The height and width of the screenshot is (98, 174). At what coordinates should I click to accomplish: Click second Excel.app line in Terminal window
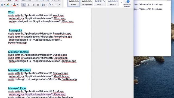pyautogui.click(x=148, y=9)
